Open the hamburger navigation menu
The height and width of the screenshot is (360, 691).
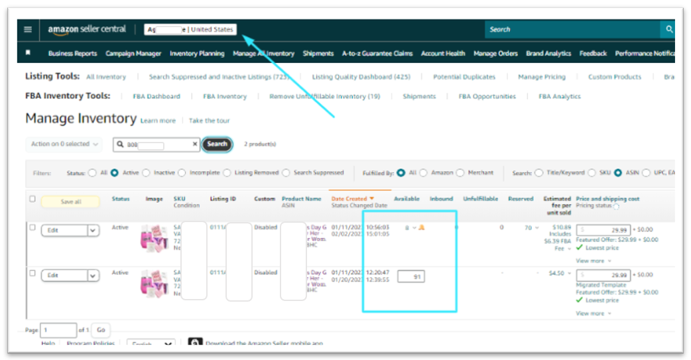click(x=28, y=30)
